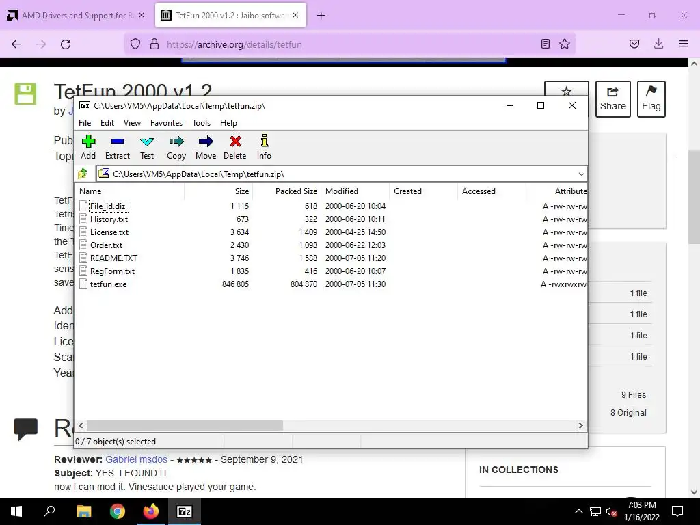
Task: Sort files by the Name column header
Action: click(x=129, y=191)
